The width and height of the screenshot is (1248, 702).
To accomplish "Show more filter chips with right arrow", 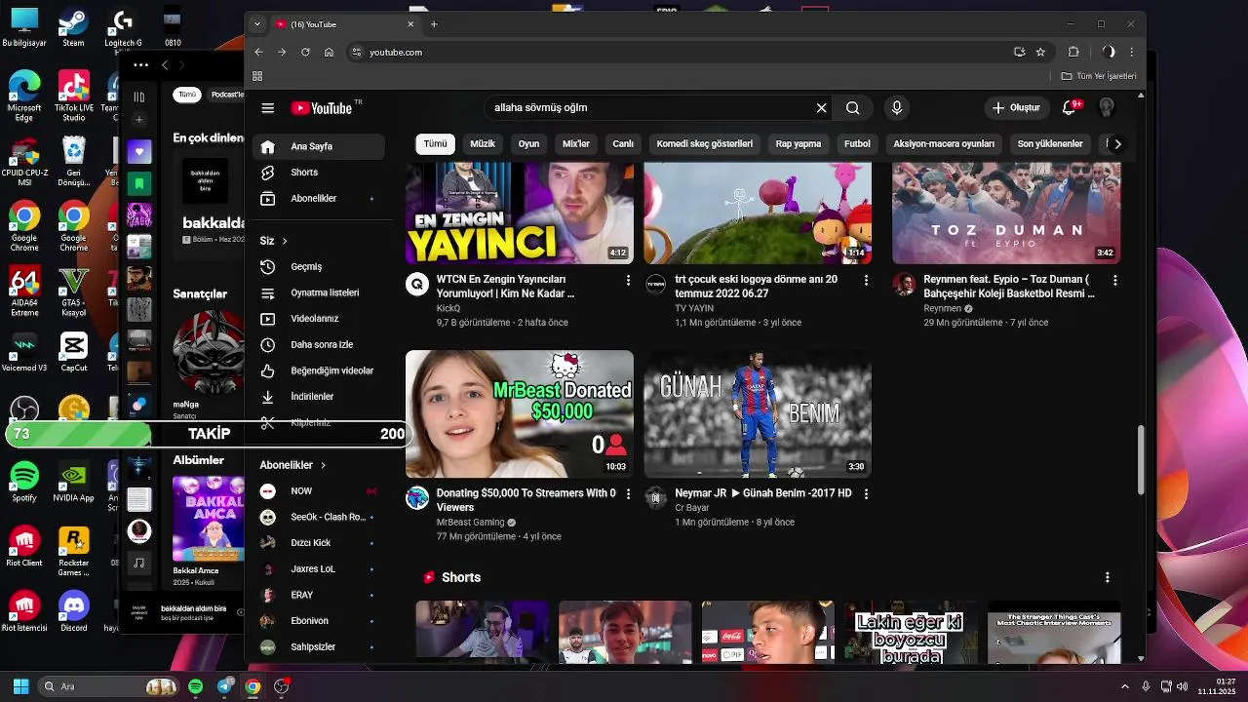I will coord(1117,143).
